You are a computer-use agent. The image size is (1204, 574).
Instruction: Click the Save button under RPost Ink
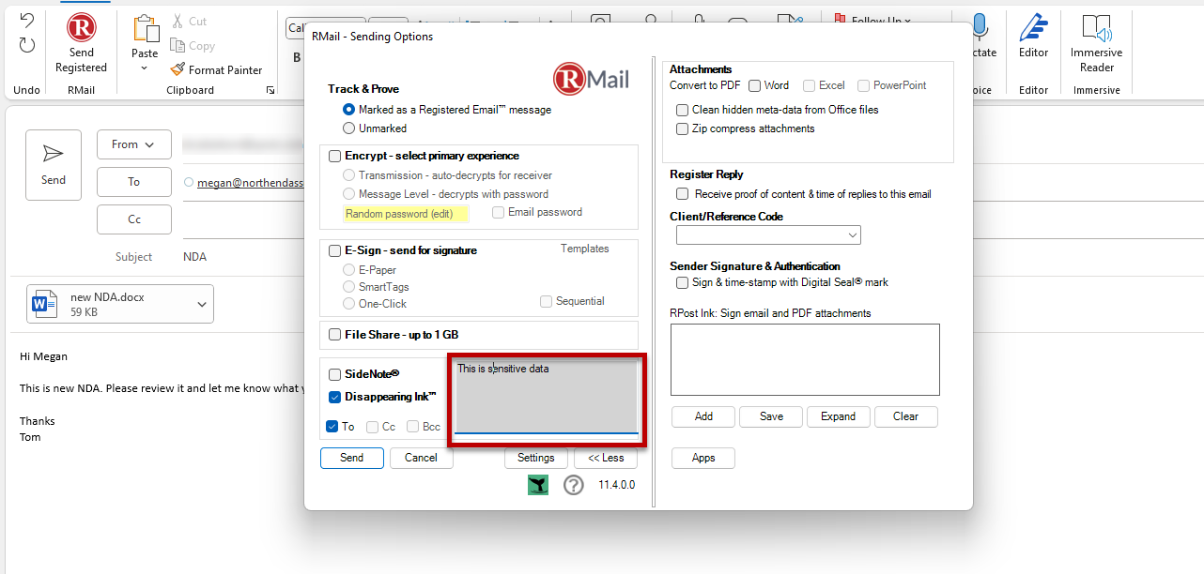click(x=771, y=416)
